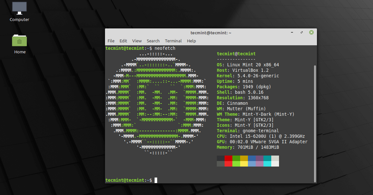Click the dark green color block, top row

click(236, 158)
